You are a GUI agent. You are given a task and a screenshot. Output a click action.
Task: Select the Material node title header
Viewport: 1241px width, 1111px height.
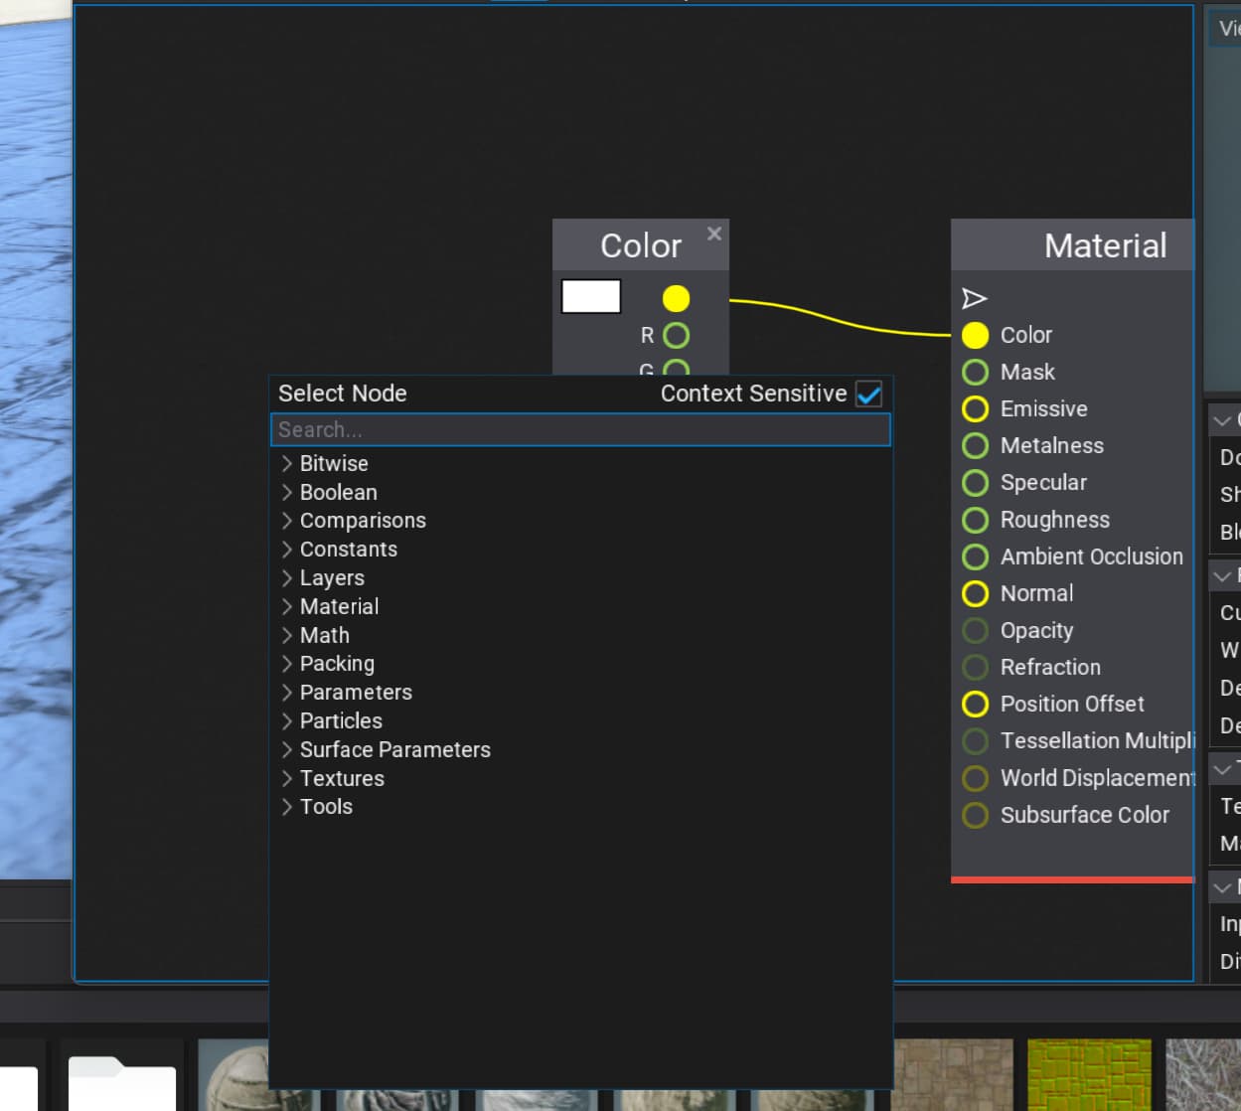(x=1103, y=245)
